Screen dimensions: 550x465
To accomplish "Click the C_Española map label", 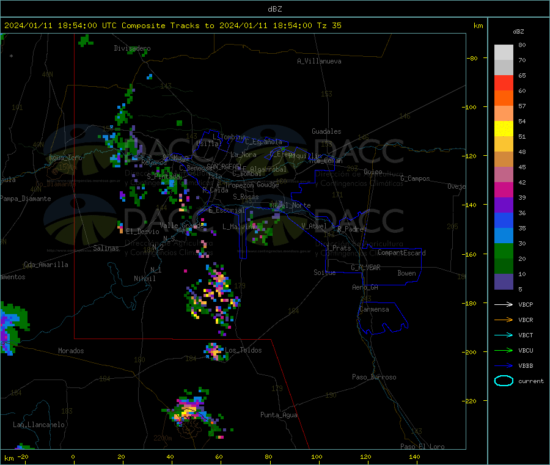I will pos(263,142).
